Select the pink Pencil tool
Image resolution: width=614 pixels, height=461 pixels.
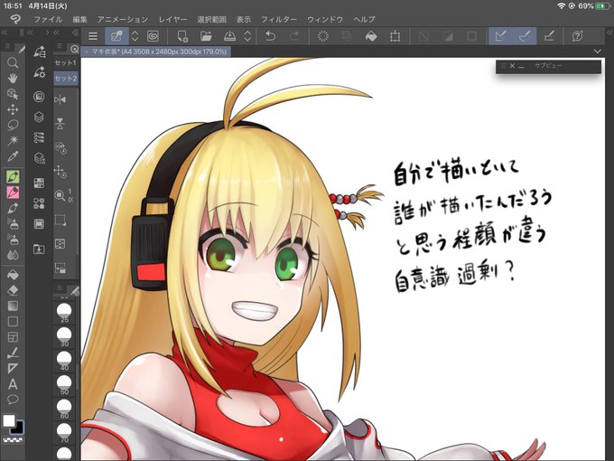(13, 192)
